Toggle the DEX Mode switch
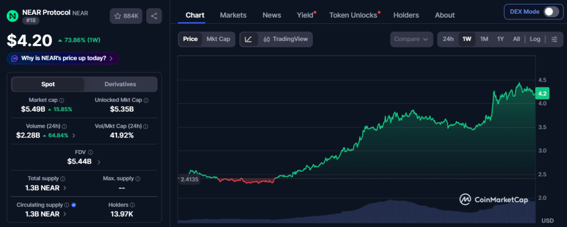567x227 pixels. [551, 12]
